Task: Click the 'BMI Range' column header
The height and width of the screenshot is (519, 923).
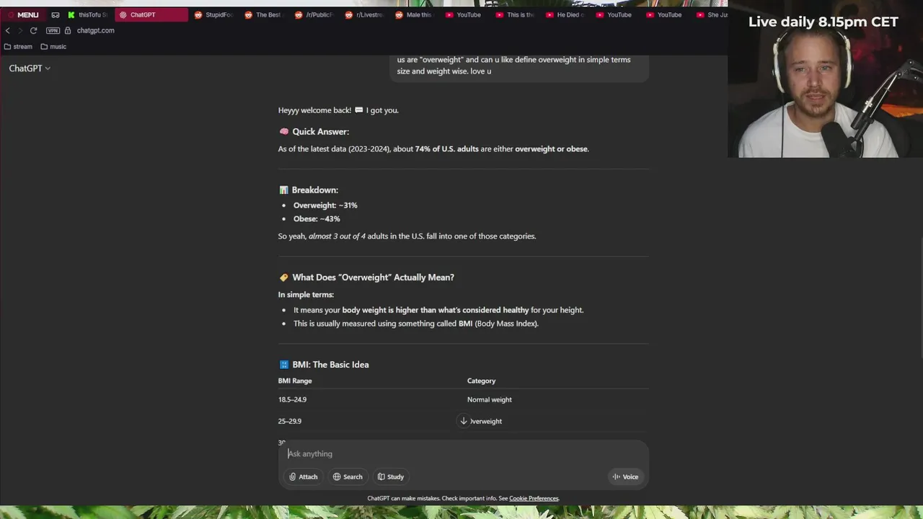Action: coord(295,381)
